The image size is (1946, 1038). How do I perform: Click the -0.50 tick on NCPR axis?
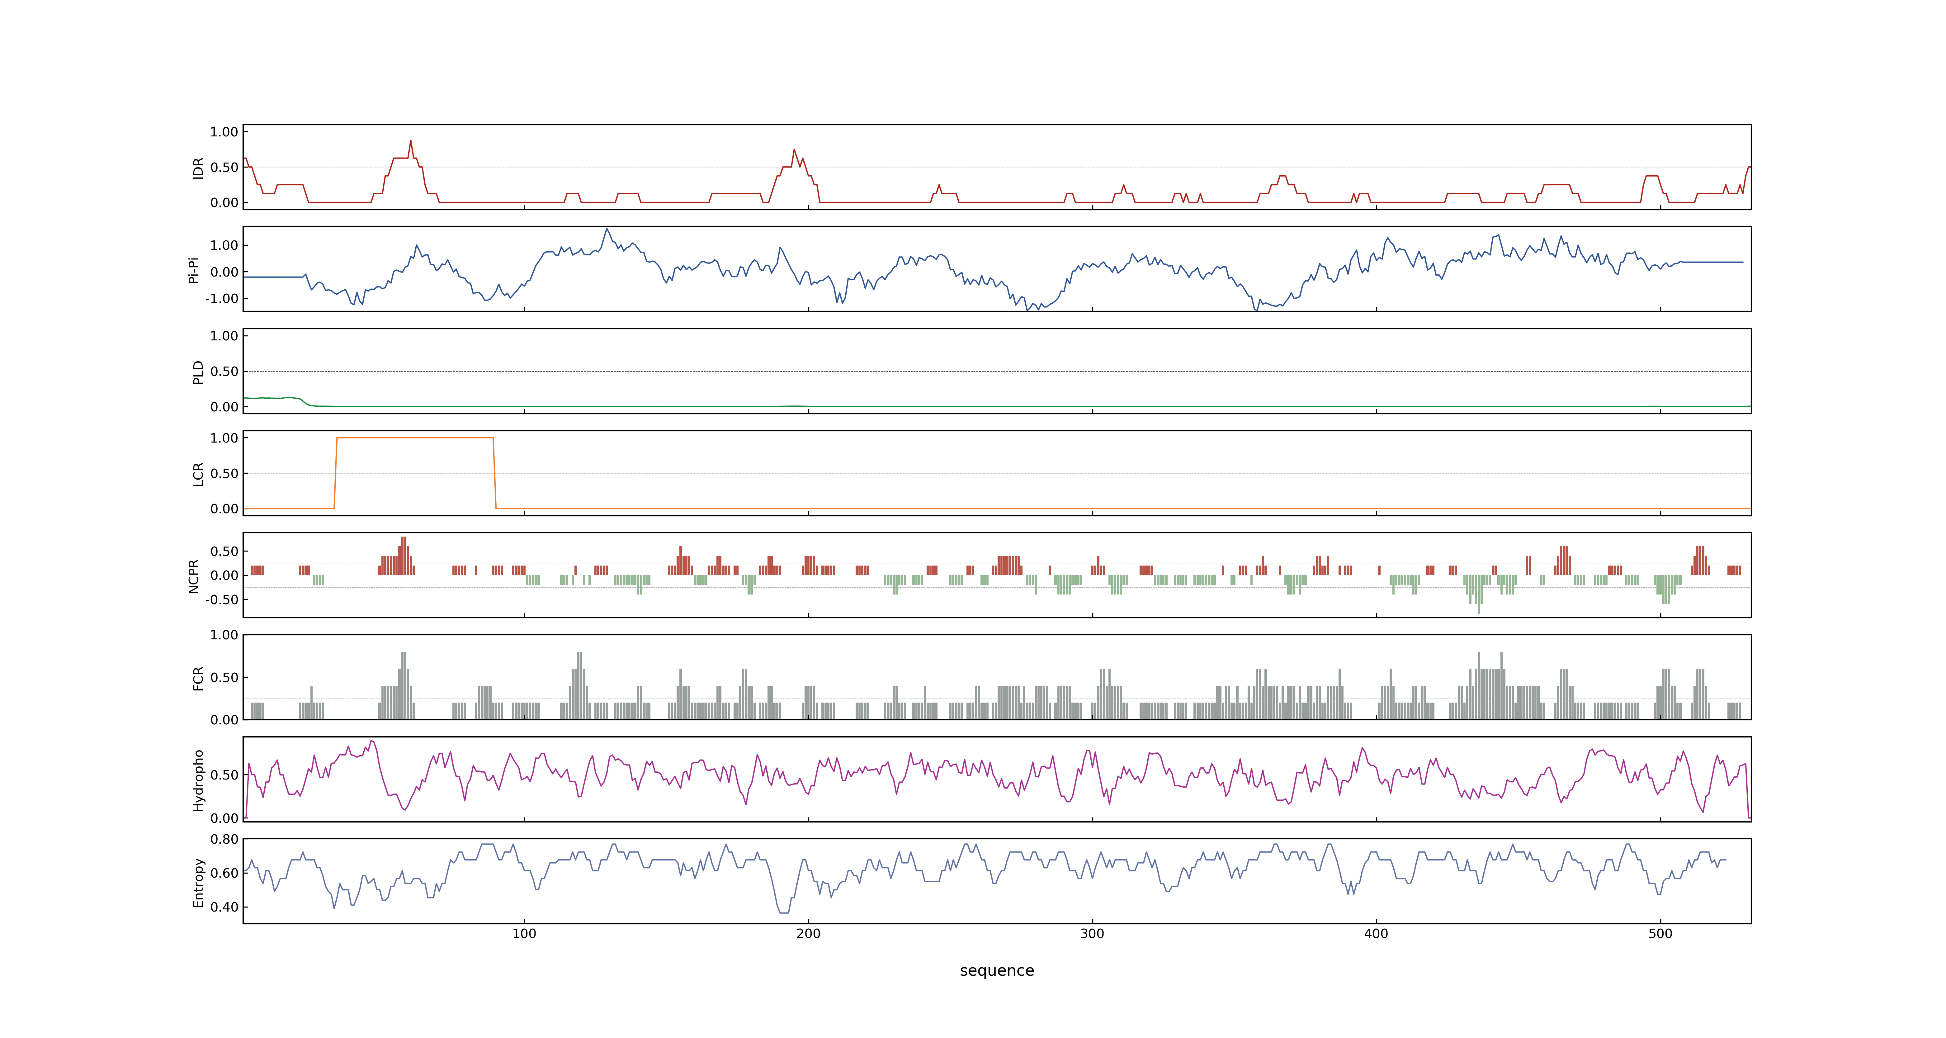click(x=222, y=599)
